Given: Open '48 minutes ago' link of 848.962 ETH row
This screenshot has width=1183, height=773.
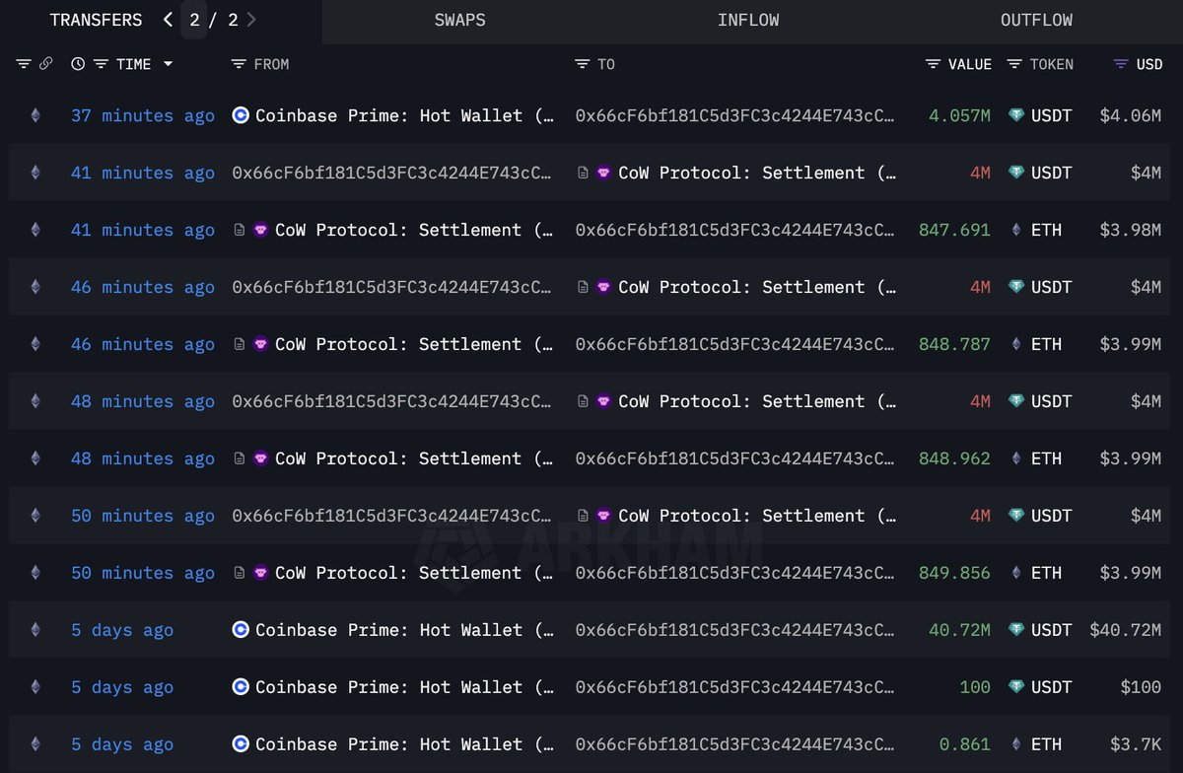Looking at the screenshot, I should 143,458.
